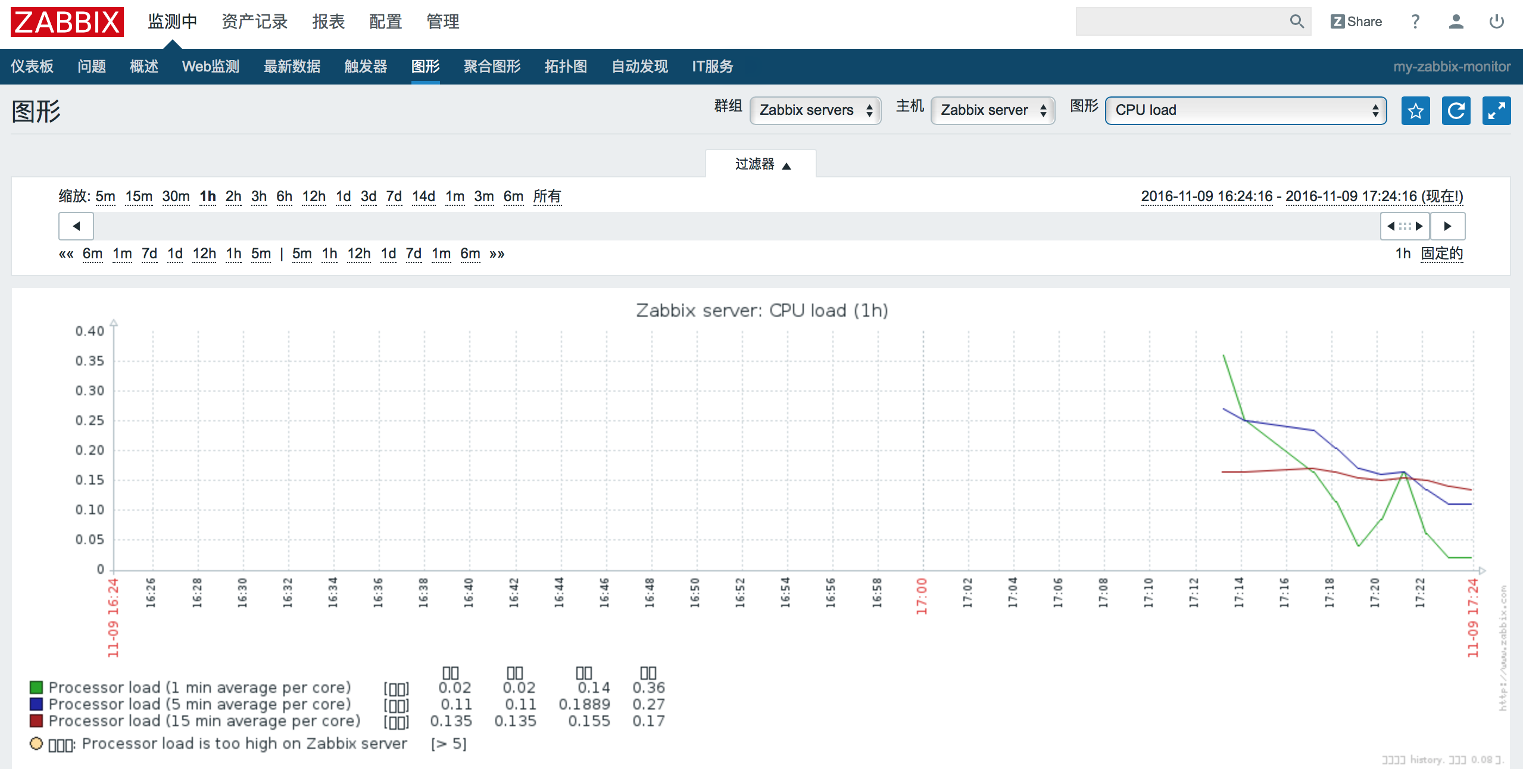Open the 配置 top menu

pyautogui.click(x=386, y=22)
